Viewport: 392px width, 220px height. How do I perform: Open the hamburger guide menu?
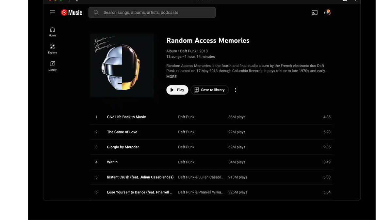coord(52,12)
